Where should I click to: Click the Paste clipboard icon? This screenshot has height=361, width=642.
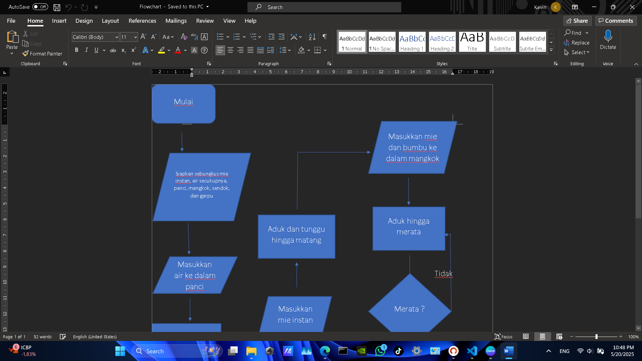(12, 37)
